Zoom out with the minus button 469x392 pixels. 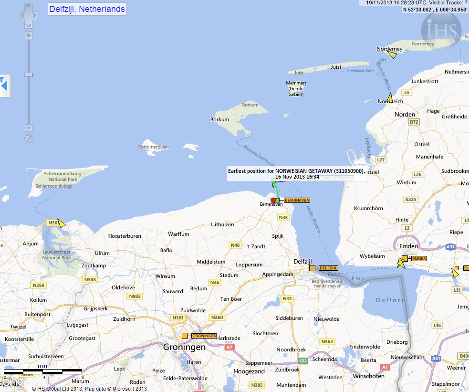click(29, 128)
